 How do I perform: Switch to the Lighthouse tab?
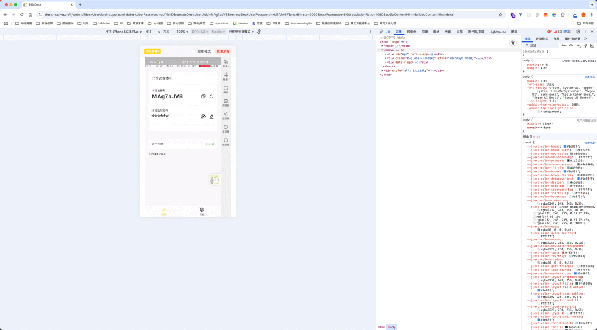point(498,32)
